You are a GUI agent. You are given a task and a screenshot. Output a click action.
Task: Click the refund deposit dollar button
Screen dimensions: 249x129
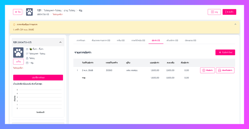coord(208,70)
